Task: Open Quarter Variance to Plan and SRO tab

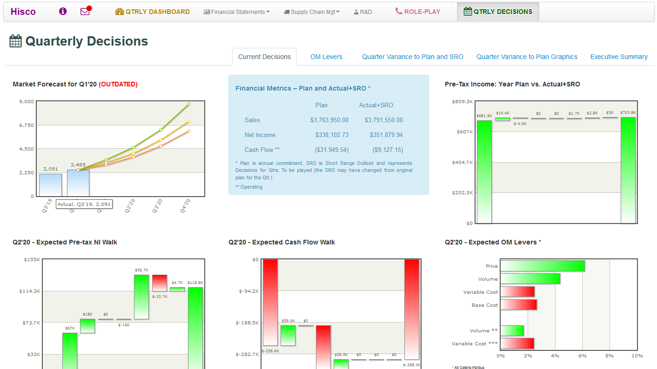Action: (x=413, y=57)
